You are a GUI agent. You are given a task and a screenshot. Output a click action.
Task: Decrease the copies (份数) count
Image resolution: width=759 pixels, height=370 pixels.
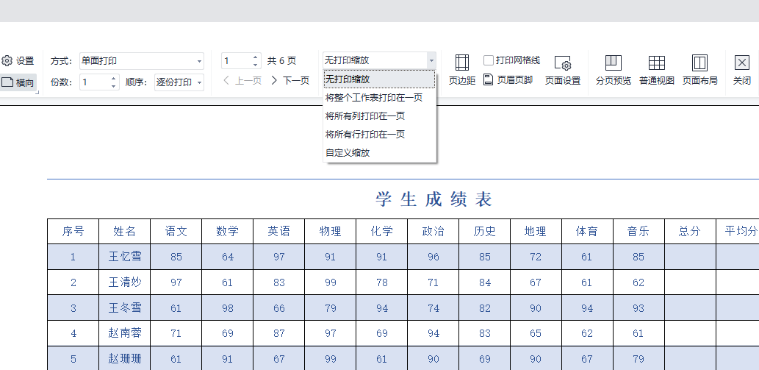[x=114, y=86]
